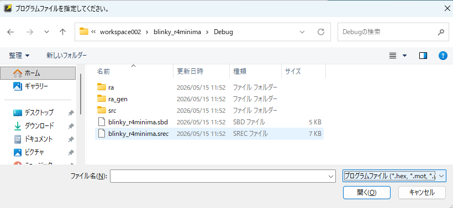Viewport: 453px width, 208px height.
Task: Click the キャンセル button
Action: 422,193
